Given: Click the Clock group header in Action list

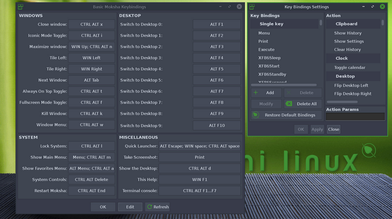Looking at the screenshot, I should pyautogui.click(x=353, y=58).
